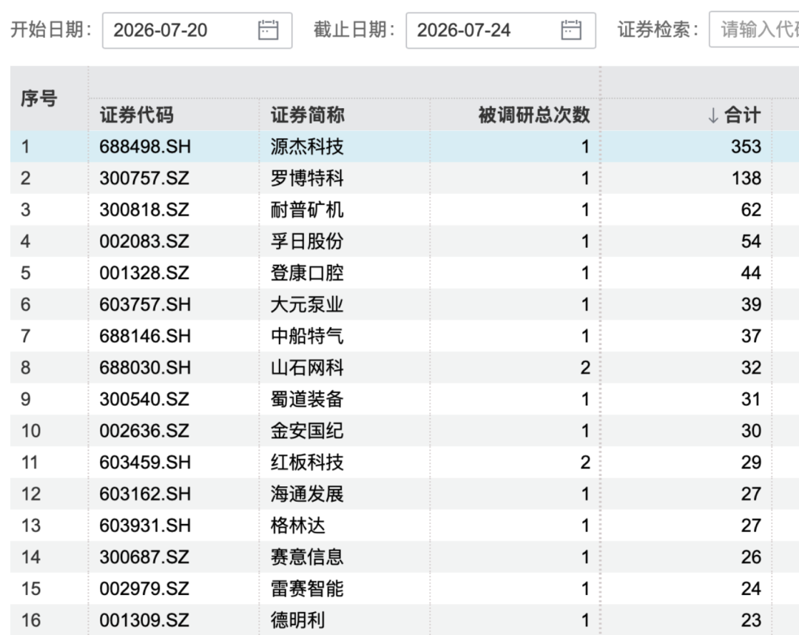Image resolution: width=799 pixels, height=635 pixels.
Task: Select 登康口腔 row name
Action: (307, 273)
